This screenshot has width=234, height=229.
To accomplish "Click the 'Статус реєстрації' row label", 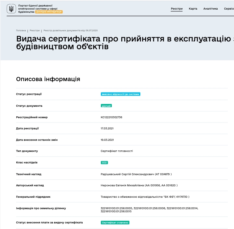I will point(29,94).
